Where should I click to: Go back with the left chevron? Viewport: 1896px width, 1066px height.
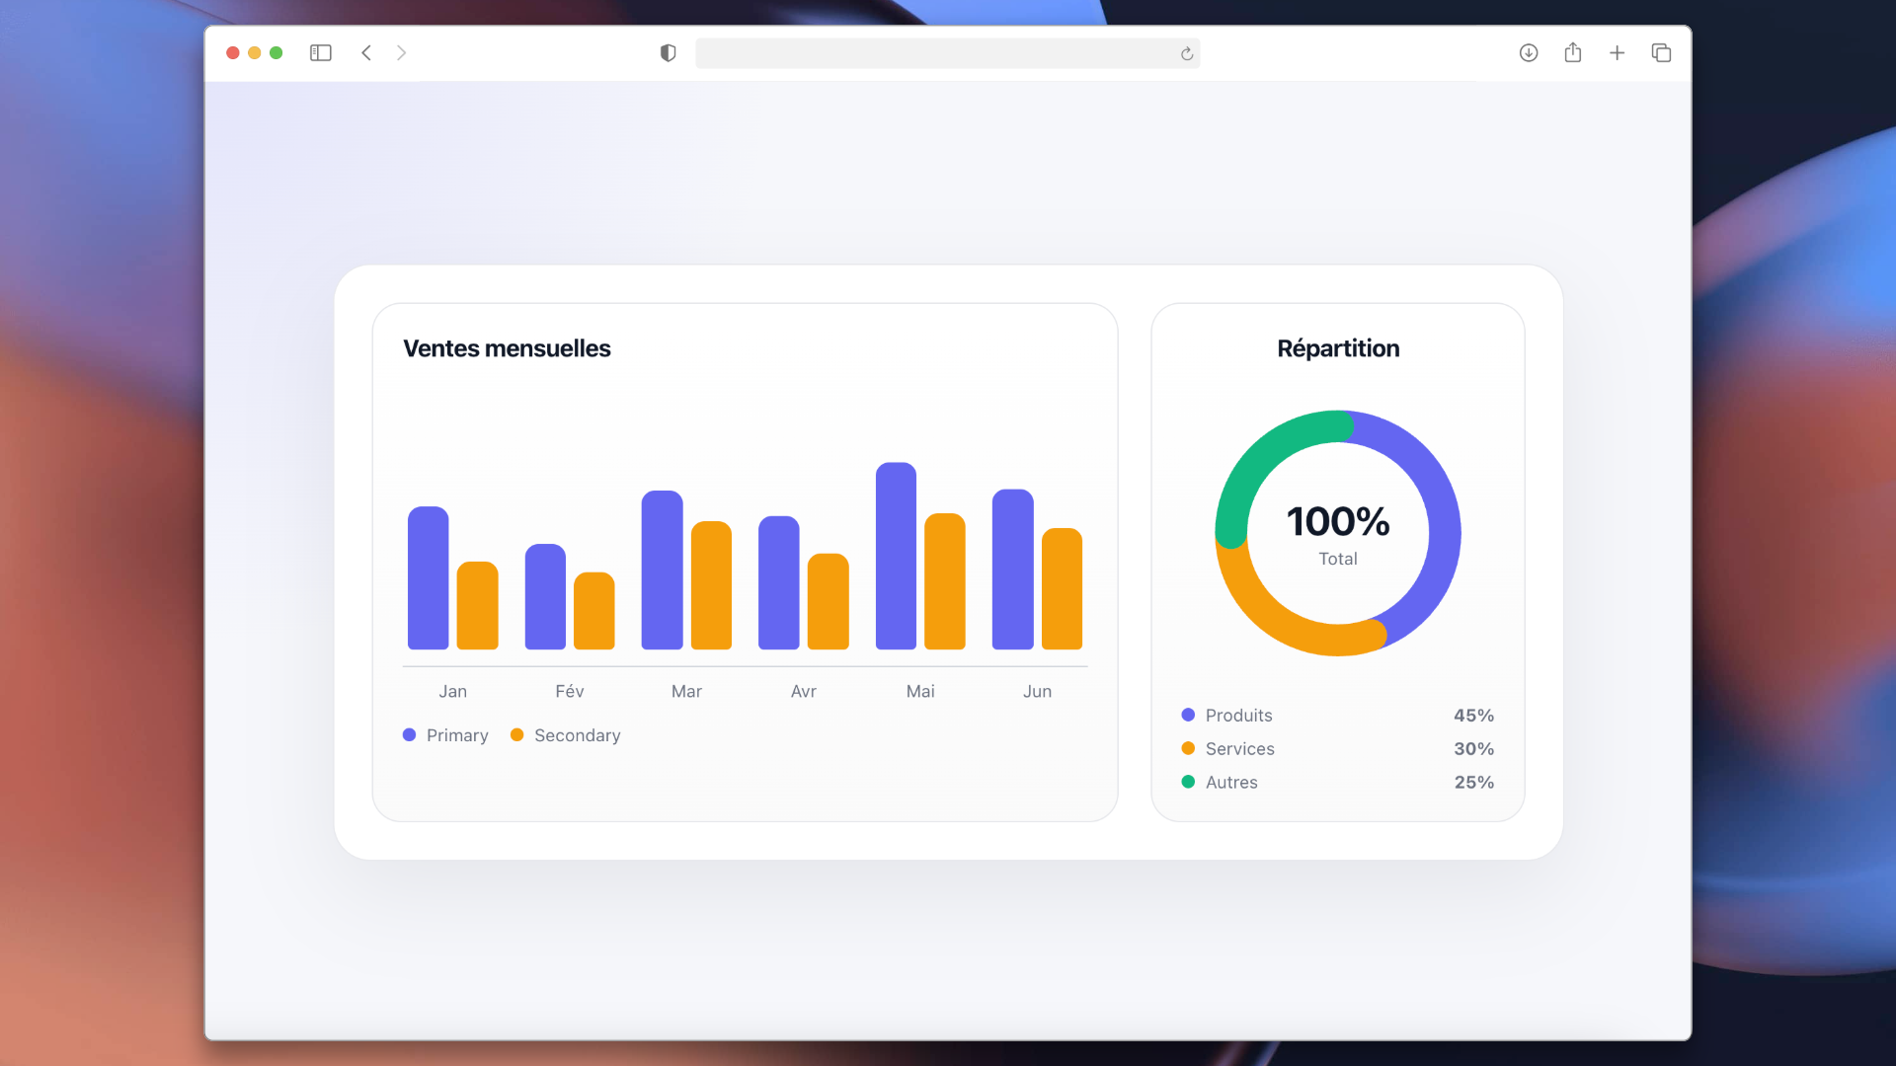click(366, 53)
